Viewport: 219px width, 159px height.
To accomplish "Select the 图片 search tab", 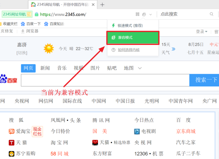I will (x=95, y=68).
